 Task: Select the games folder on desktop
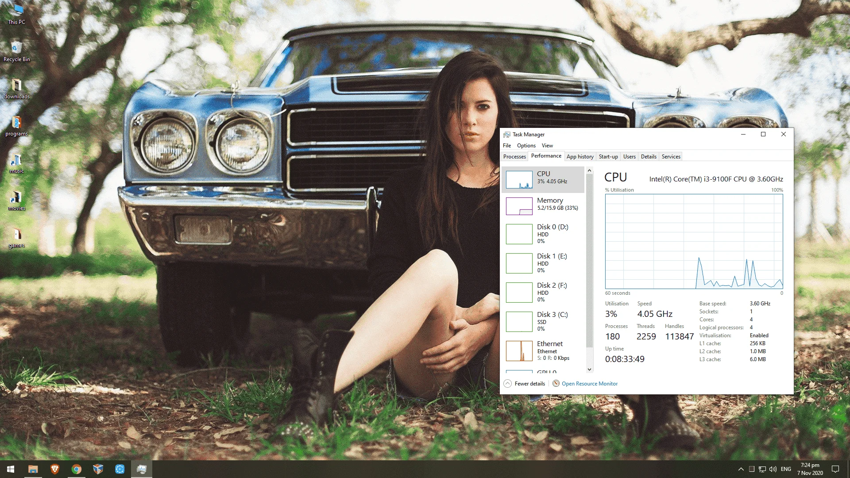point(16,237)
